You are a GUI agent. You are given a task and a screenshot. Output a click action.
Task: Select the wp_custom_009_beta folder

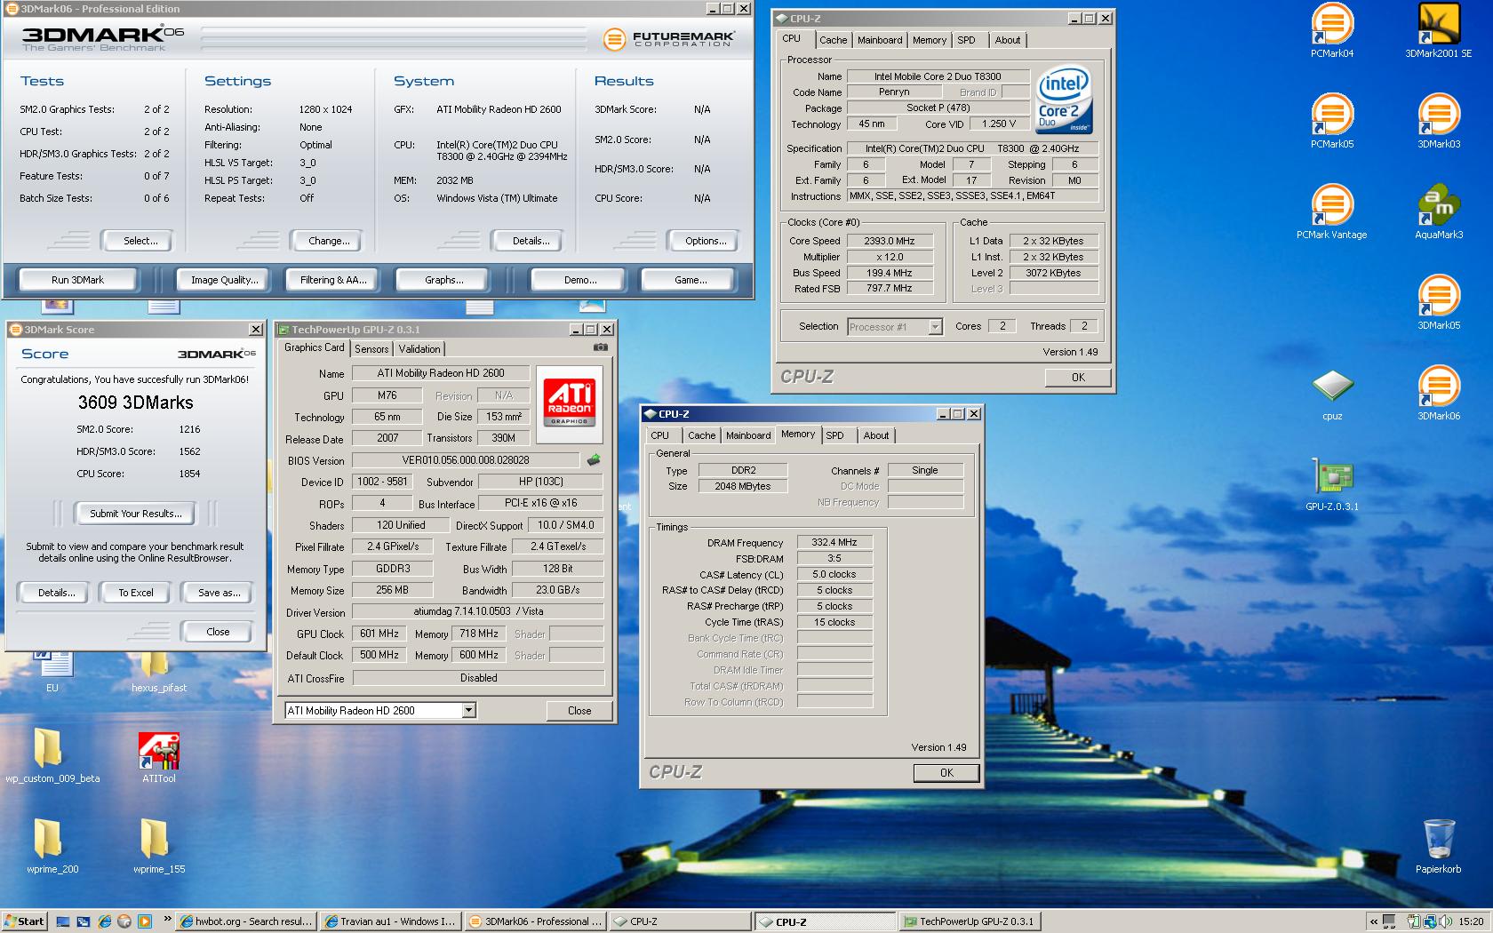coord(52,756)
